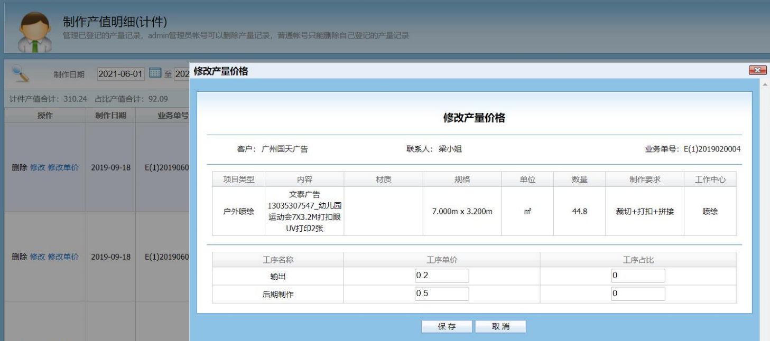
Task: Click 删除 in the first table row
Action: [x=19, y=167]
